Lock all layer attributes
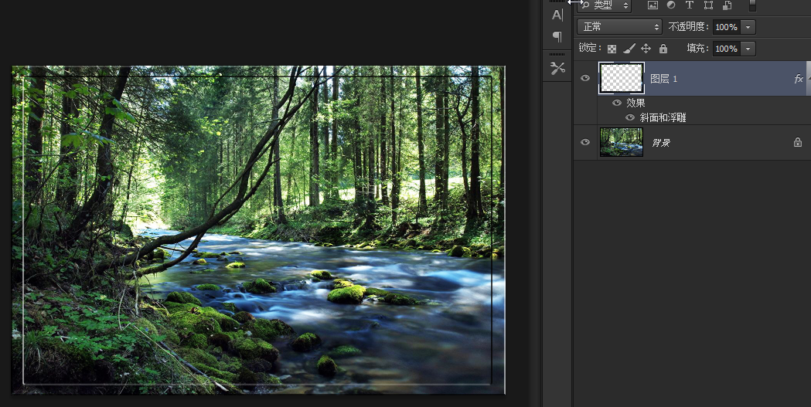Viewport: 811px width, 407px height. point(663,49)
